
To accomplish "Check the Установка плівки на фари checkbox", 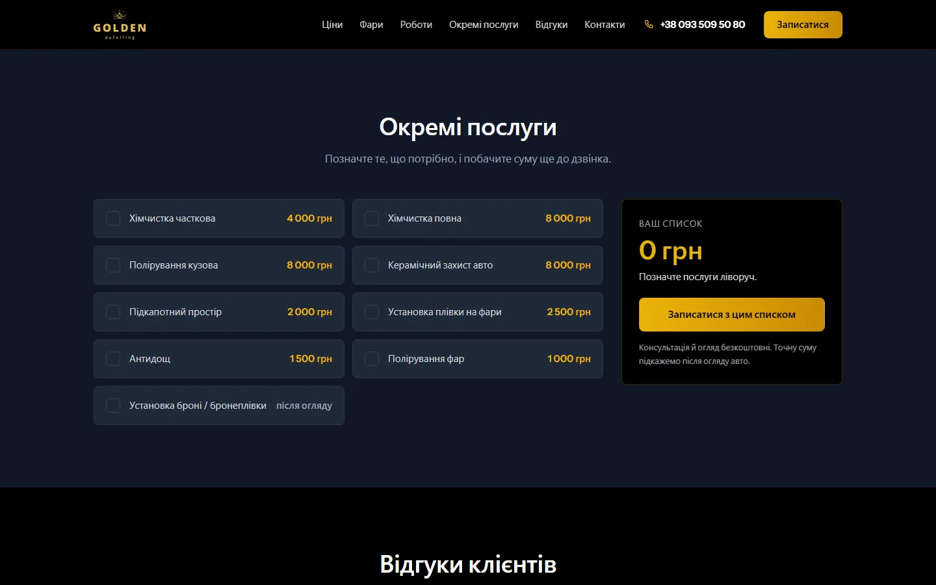I will pyautogui.click(x=372, y=312).
